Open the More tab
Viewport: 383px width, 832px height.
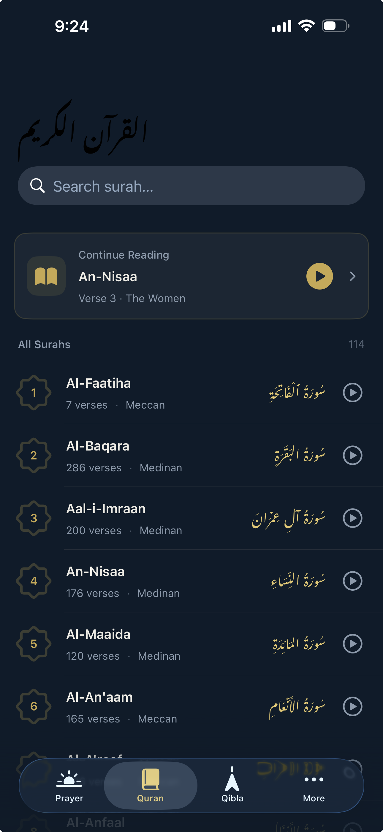click(314, 785)
